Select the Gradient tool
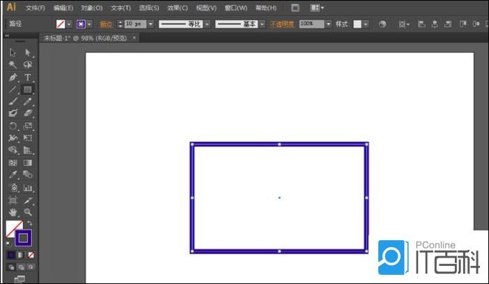 click(28, 162)
